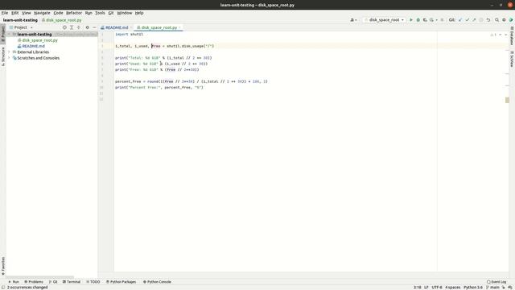Push commits with the Git push arrow
Image resolution: width=515 pixels, height=290 pixels.
474,20
